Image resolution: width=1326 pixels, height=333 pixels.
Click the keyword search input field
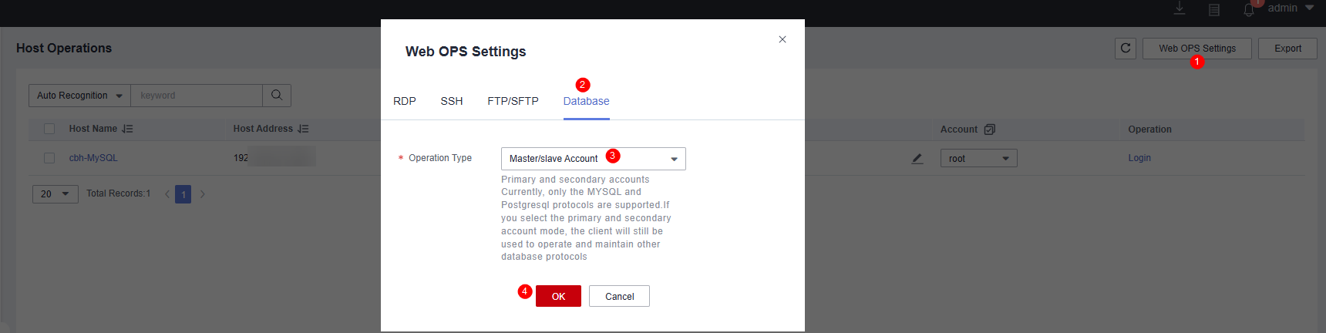pyautogui.click(x=197, y=96)
